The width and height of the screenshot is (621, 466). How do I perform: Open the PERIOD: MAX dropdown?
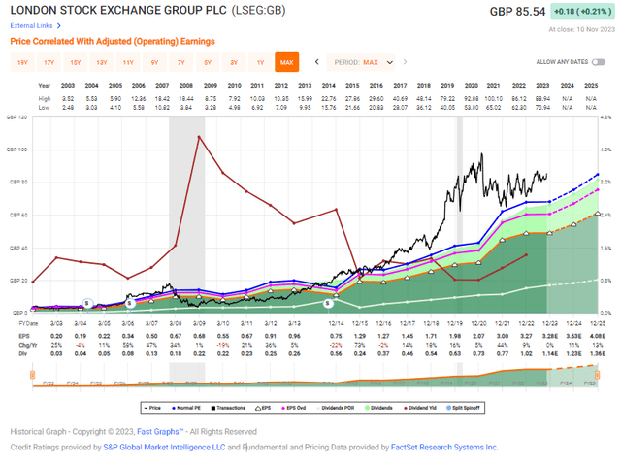pos(361,62)
